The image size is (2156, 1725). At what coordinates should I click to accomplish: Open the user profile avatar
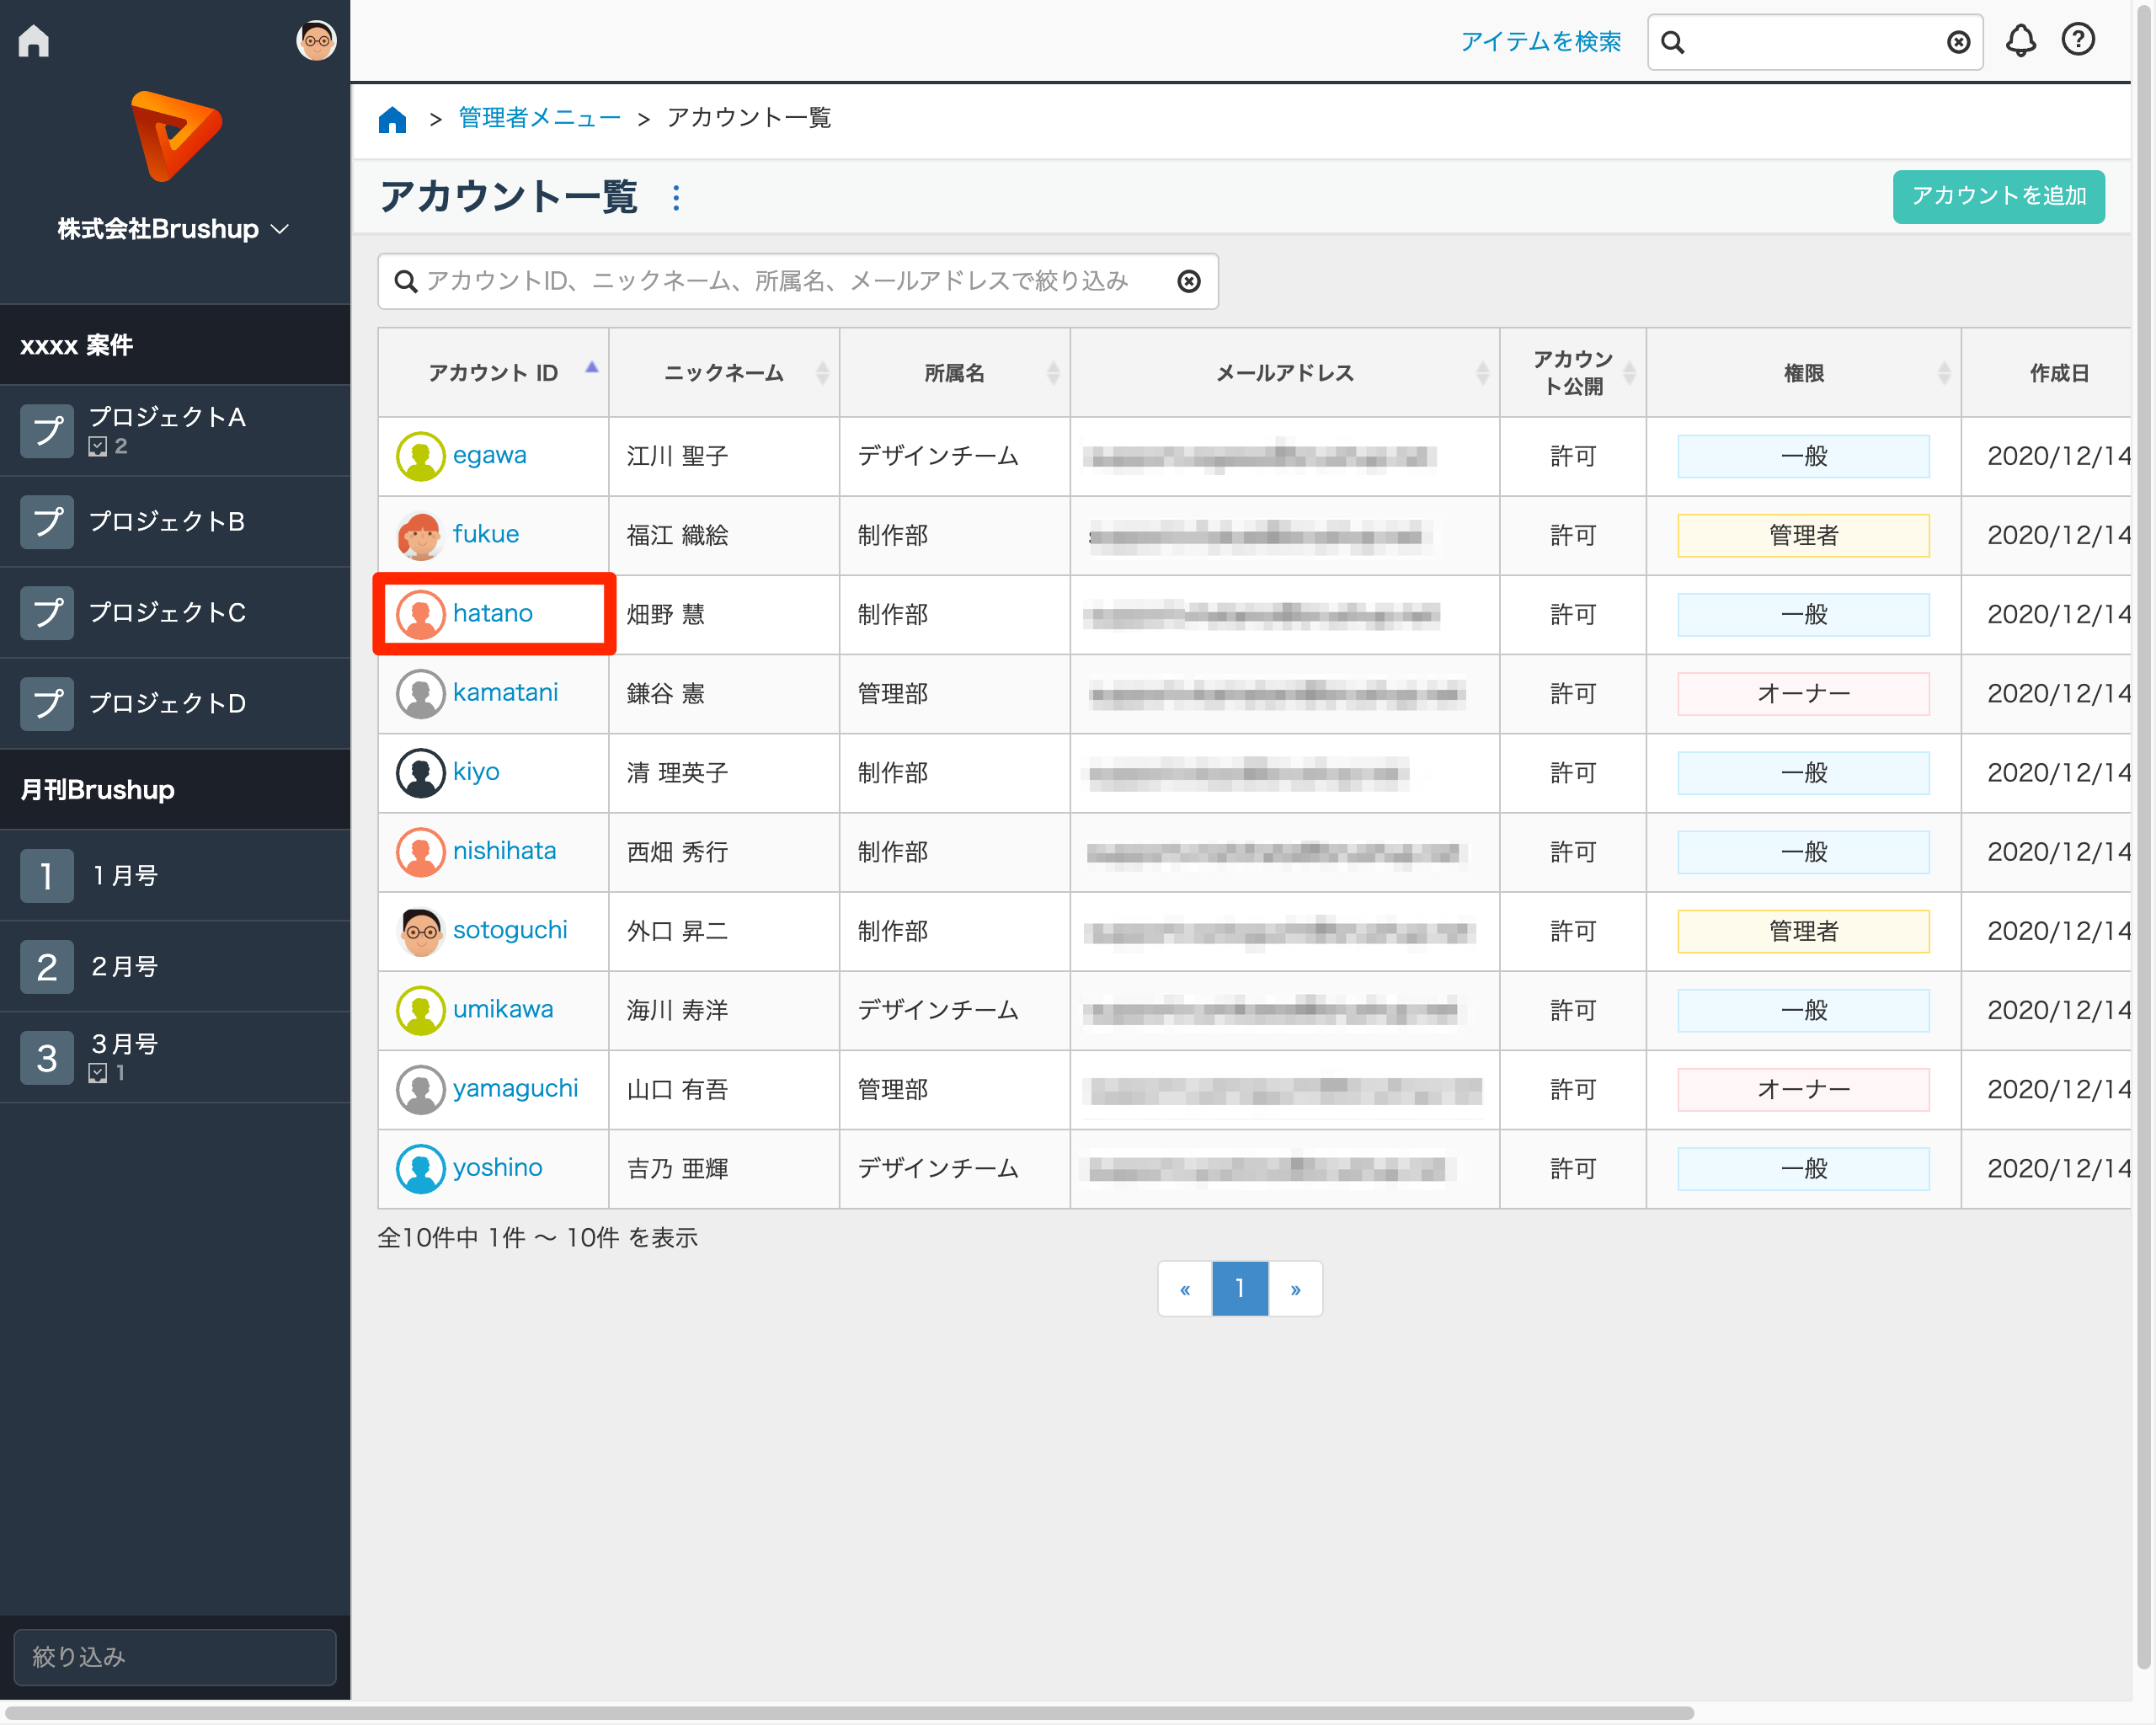tap(316, 41)
